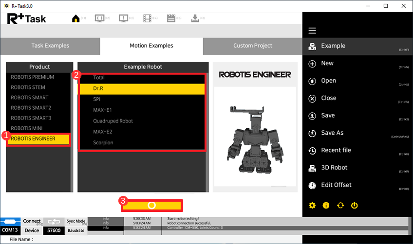413x244 pixels.
Task: Click the yellow power icon
Action: [x=355, y=206]
